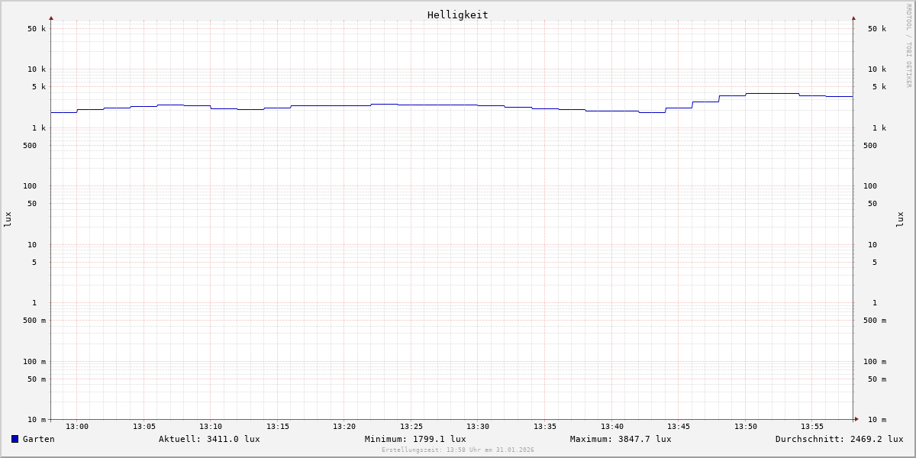The height and width of the screenshot is (458, 916).
Task: Click the 50 k label on left axis
Action: [37, 29]
